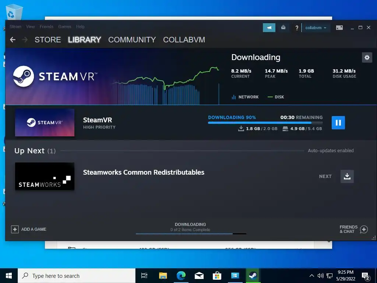Viewport: 377px width, 283px height.
Task: Click the Steamworks thumbnail image
Action: pos(45,177)
